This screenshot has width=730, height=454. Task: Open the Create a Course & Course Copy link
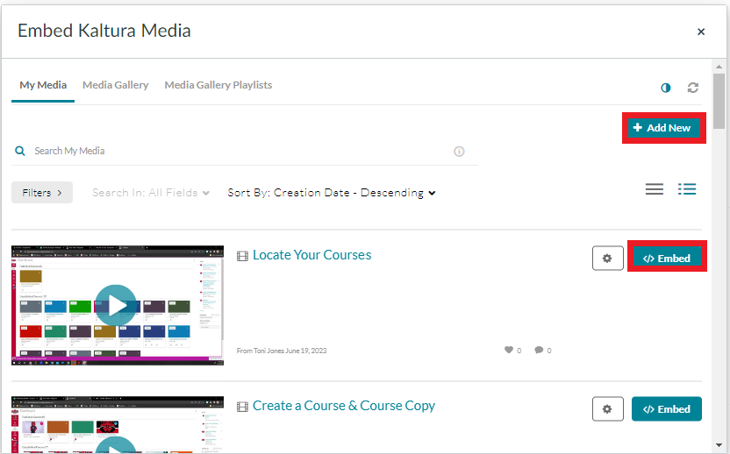[x=344, y=406]
